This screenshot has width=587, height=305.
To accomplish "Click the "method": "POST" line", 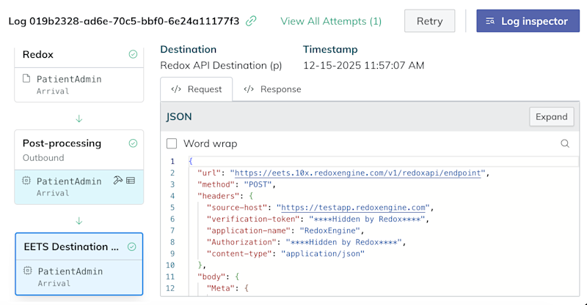I will (x=236, y=184).
